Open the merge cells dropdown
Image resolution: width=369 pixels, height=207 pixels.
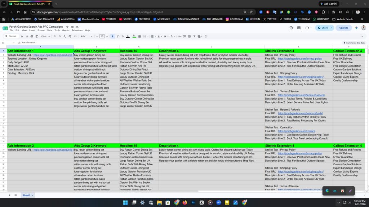coord(148,36)
